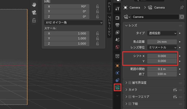Edit 焦点距離 field showing 24 mm
Screen dimensions: 187x109
point(162,42)
